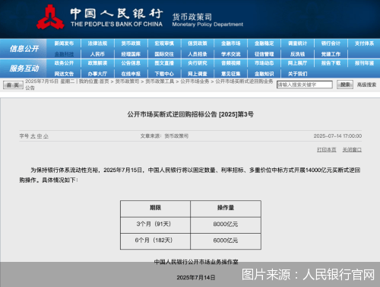Open 政策解读 under 服务互动
This screenshot has width=380, height=287.
coord(97,63)
